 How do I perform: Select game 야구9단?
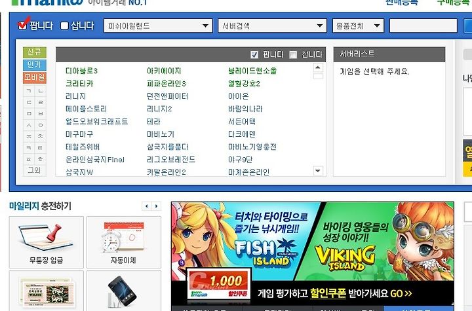tap(240, 159)
